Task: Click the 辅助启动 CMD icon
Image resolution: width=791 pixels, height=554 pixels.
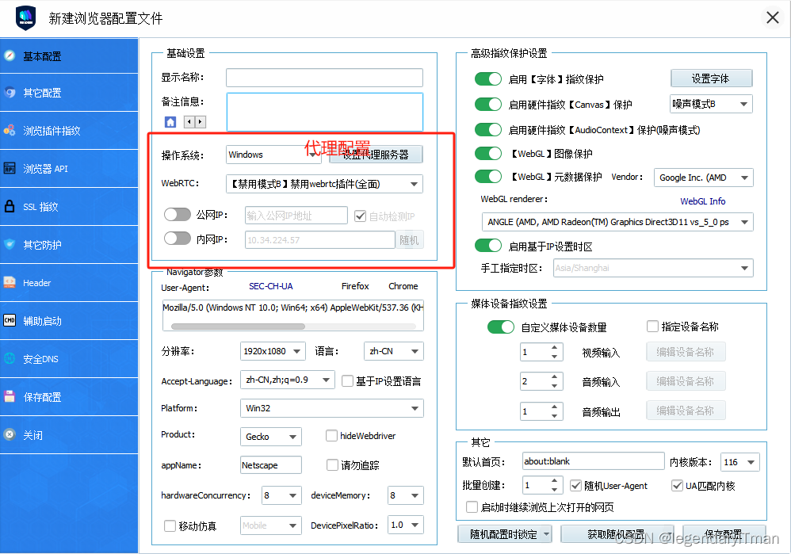Action: pos(10,320)
